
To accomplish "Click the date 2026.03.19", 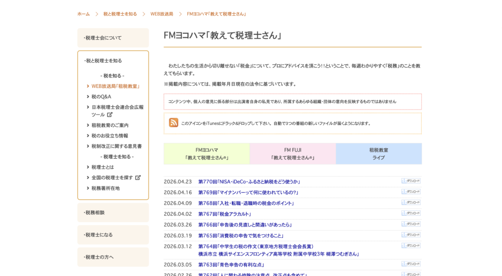I will click(177, 236).
